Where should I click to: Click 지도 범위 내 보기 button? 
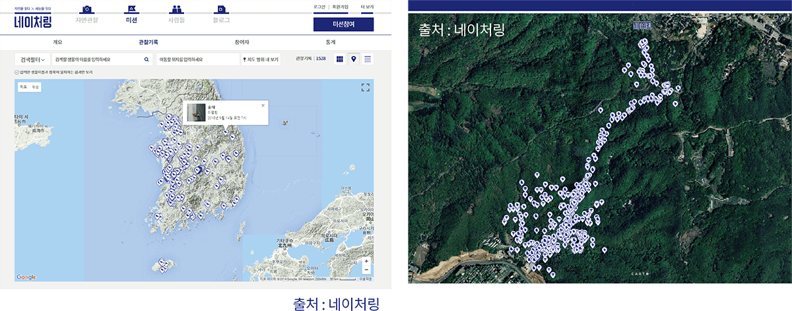click(x=261, y=59)
